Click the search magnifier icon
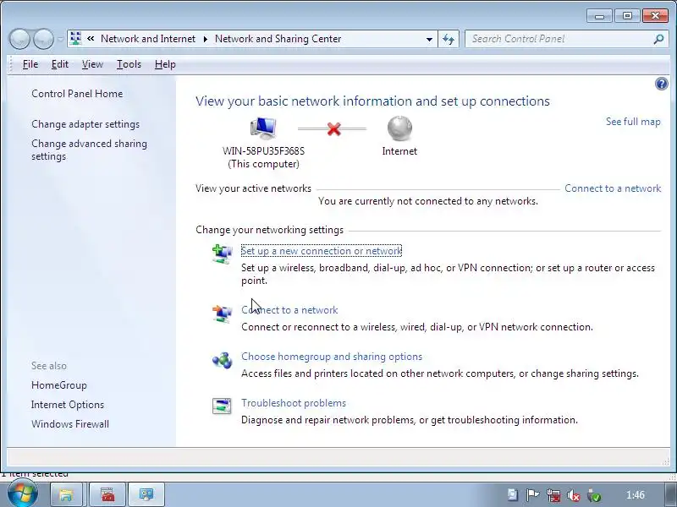Image resolution: width=677 pixels, height=507 pixels. click(658, 39)
